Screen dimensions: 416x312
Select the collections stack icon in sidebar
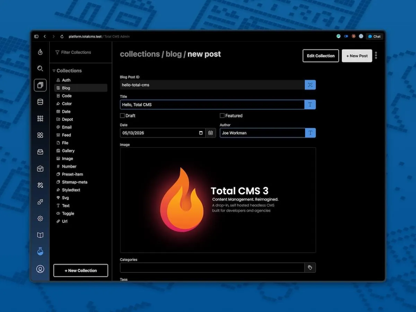coord(40,85)
